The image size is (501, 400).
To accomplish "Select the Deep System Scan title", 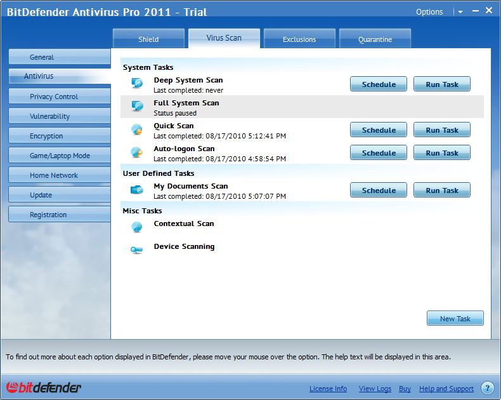I will tap(188, 80).
